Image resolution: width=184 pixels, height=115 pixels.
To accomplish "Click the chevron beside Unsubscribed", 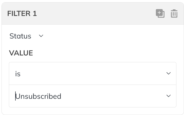I will pyautogui.click(x=169, y=96).
